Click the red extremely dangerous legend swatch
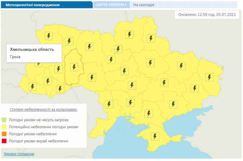The width and height of the screenshot is (243, 161). [5, 141]
